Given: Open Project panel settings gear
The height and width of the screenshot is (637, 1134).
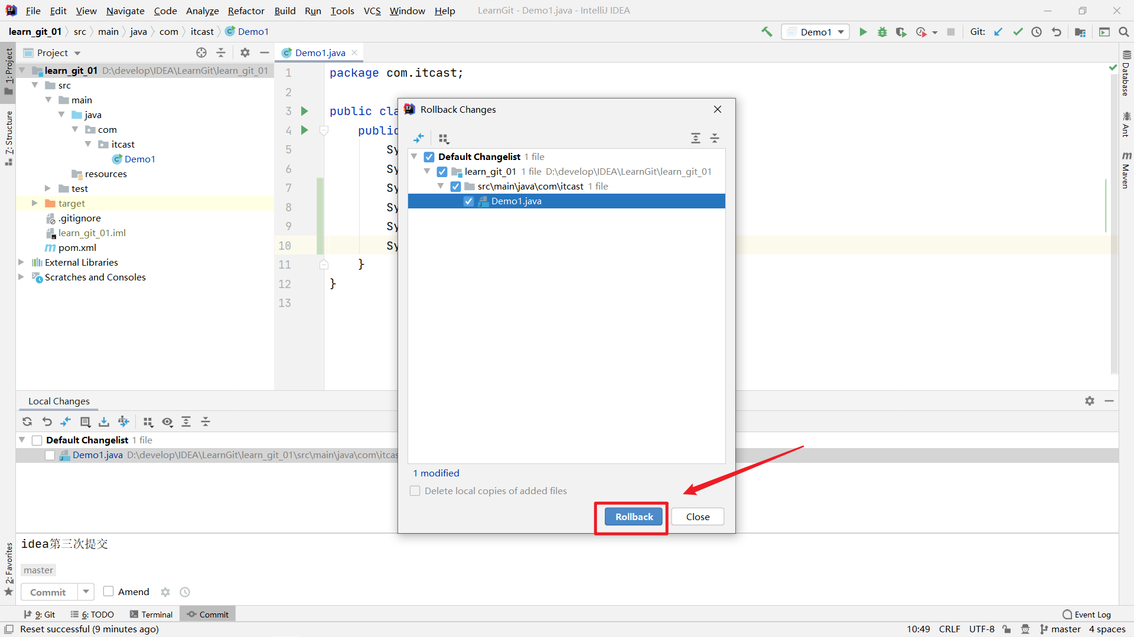Looking at the screenshot, I should click(245, 53).
